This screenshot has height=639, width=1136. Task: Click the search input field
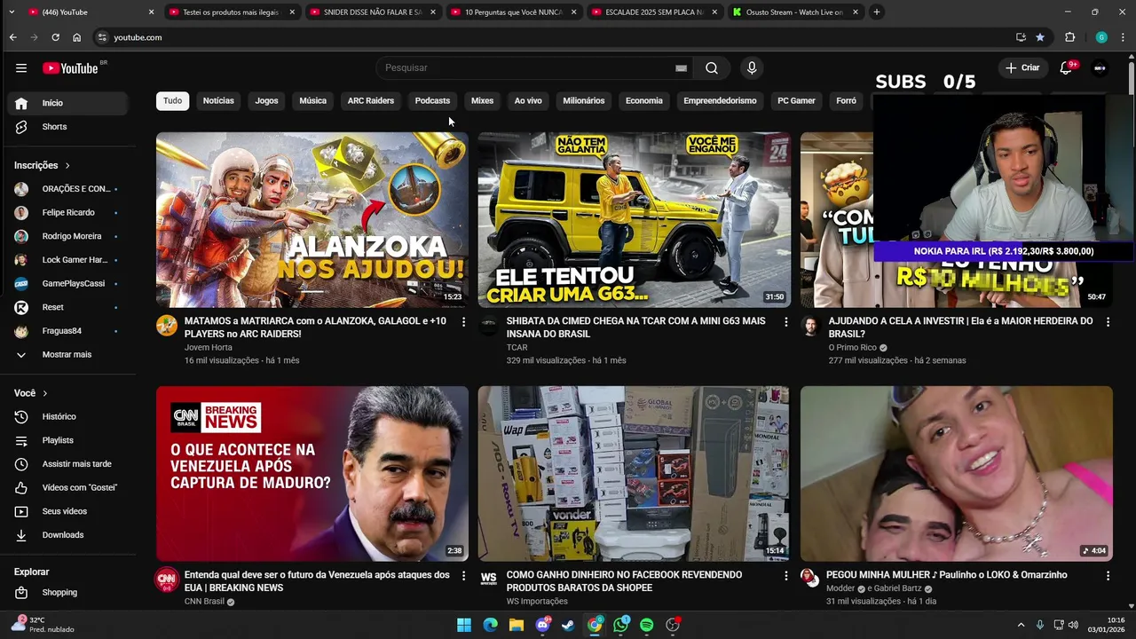coord(528,68)
